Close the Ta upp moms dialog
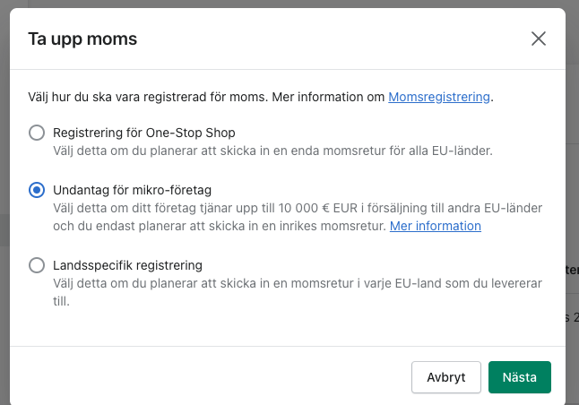Viewport: 579px width, 405px height. pos(538,39)
